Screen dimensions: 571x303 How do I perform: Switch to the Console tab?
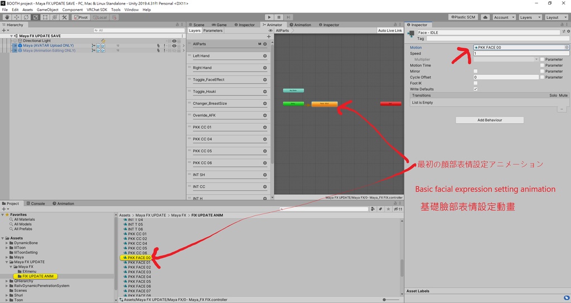point(35,204)
